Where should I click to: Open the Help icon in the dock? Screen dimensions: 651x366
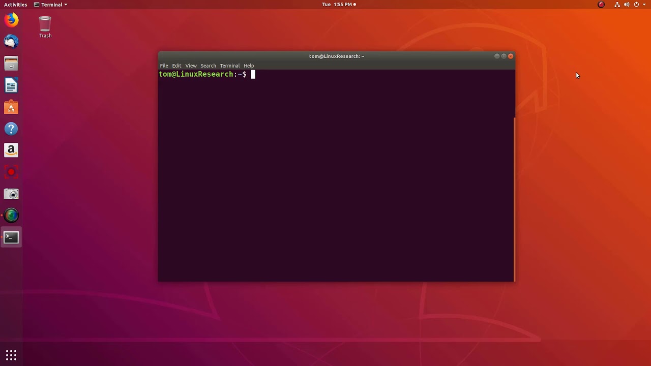tap(11, 129)
